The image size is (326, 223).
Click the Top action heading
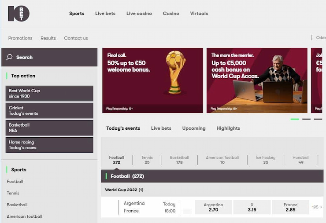tap(23, 76)
